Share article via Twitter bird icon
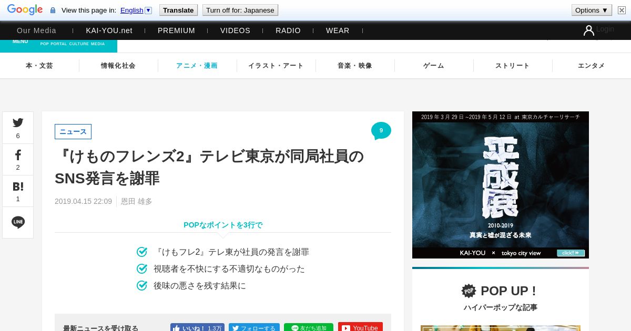Image resolution: width=631 pixels, height=331 pixels. pos(18,123)
